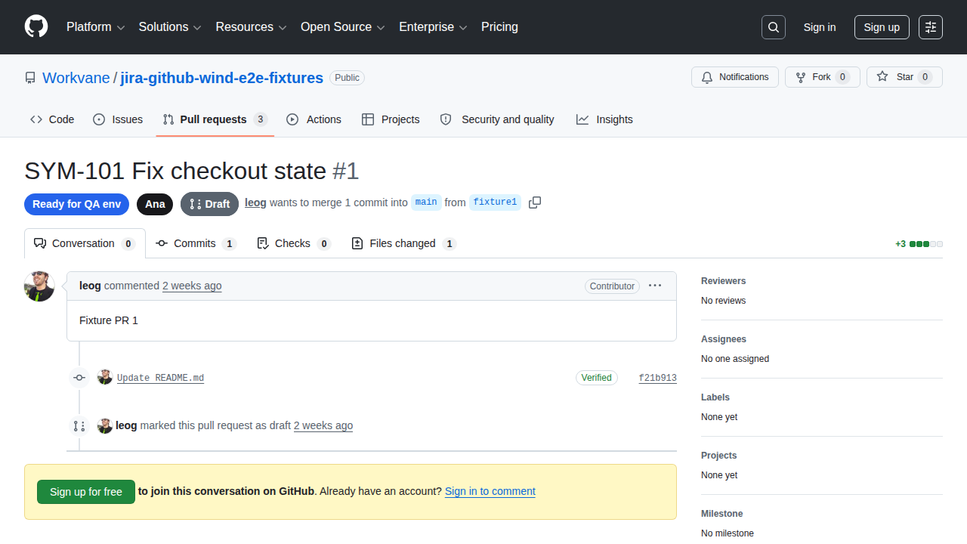Viewport: 967px width, 544px height.
Task: Open the fixture1 branch link
Action: [495, 202]
